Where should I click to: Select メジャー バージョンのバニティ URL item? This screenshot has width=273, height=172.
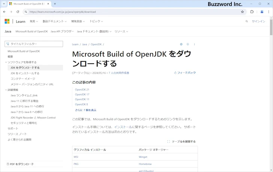coord(32,84)
